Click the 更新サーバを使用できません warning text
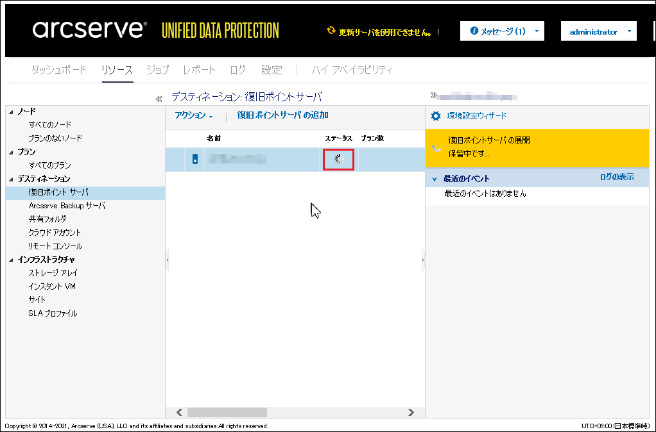This screenshot has width=656, height=432. (x=384, y=32)
